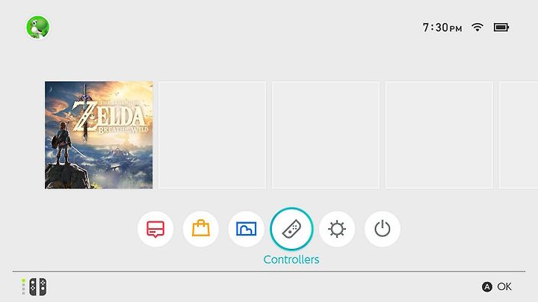Open the blue Album icon
The image size is (538, 302).
coord(246,229)
